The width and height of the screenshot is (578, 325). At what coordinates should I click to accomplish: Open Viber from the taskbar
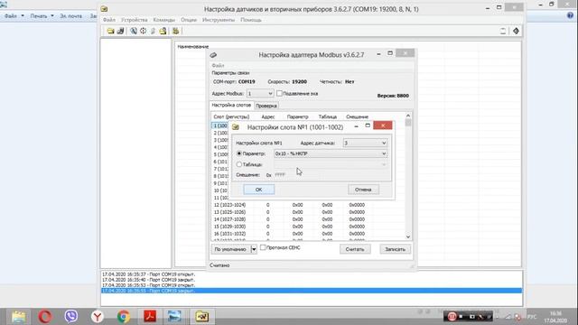(x=71, y=316)
